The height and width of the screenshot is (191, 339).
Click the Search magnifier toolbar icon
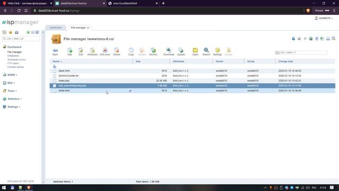(x=206, y=52)
